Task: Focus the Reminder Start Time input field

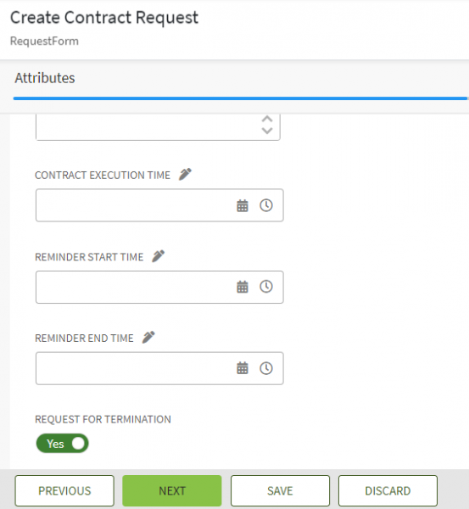Action: 159,287
